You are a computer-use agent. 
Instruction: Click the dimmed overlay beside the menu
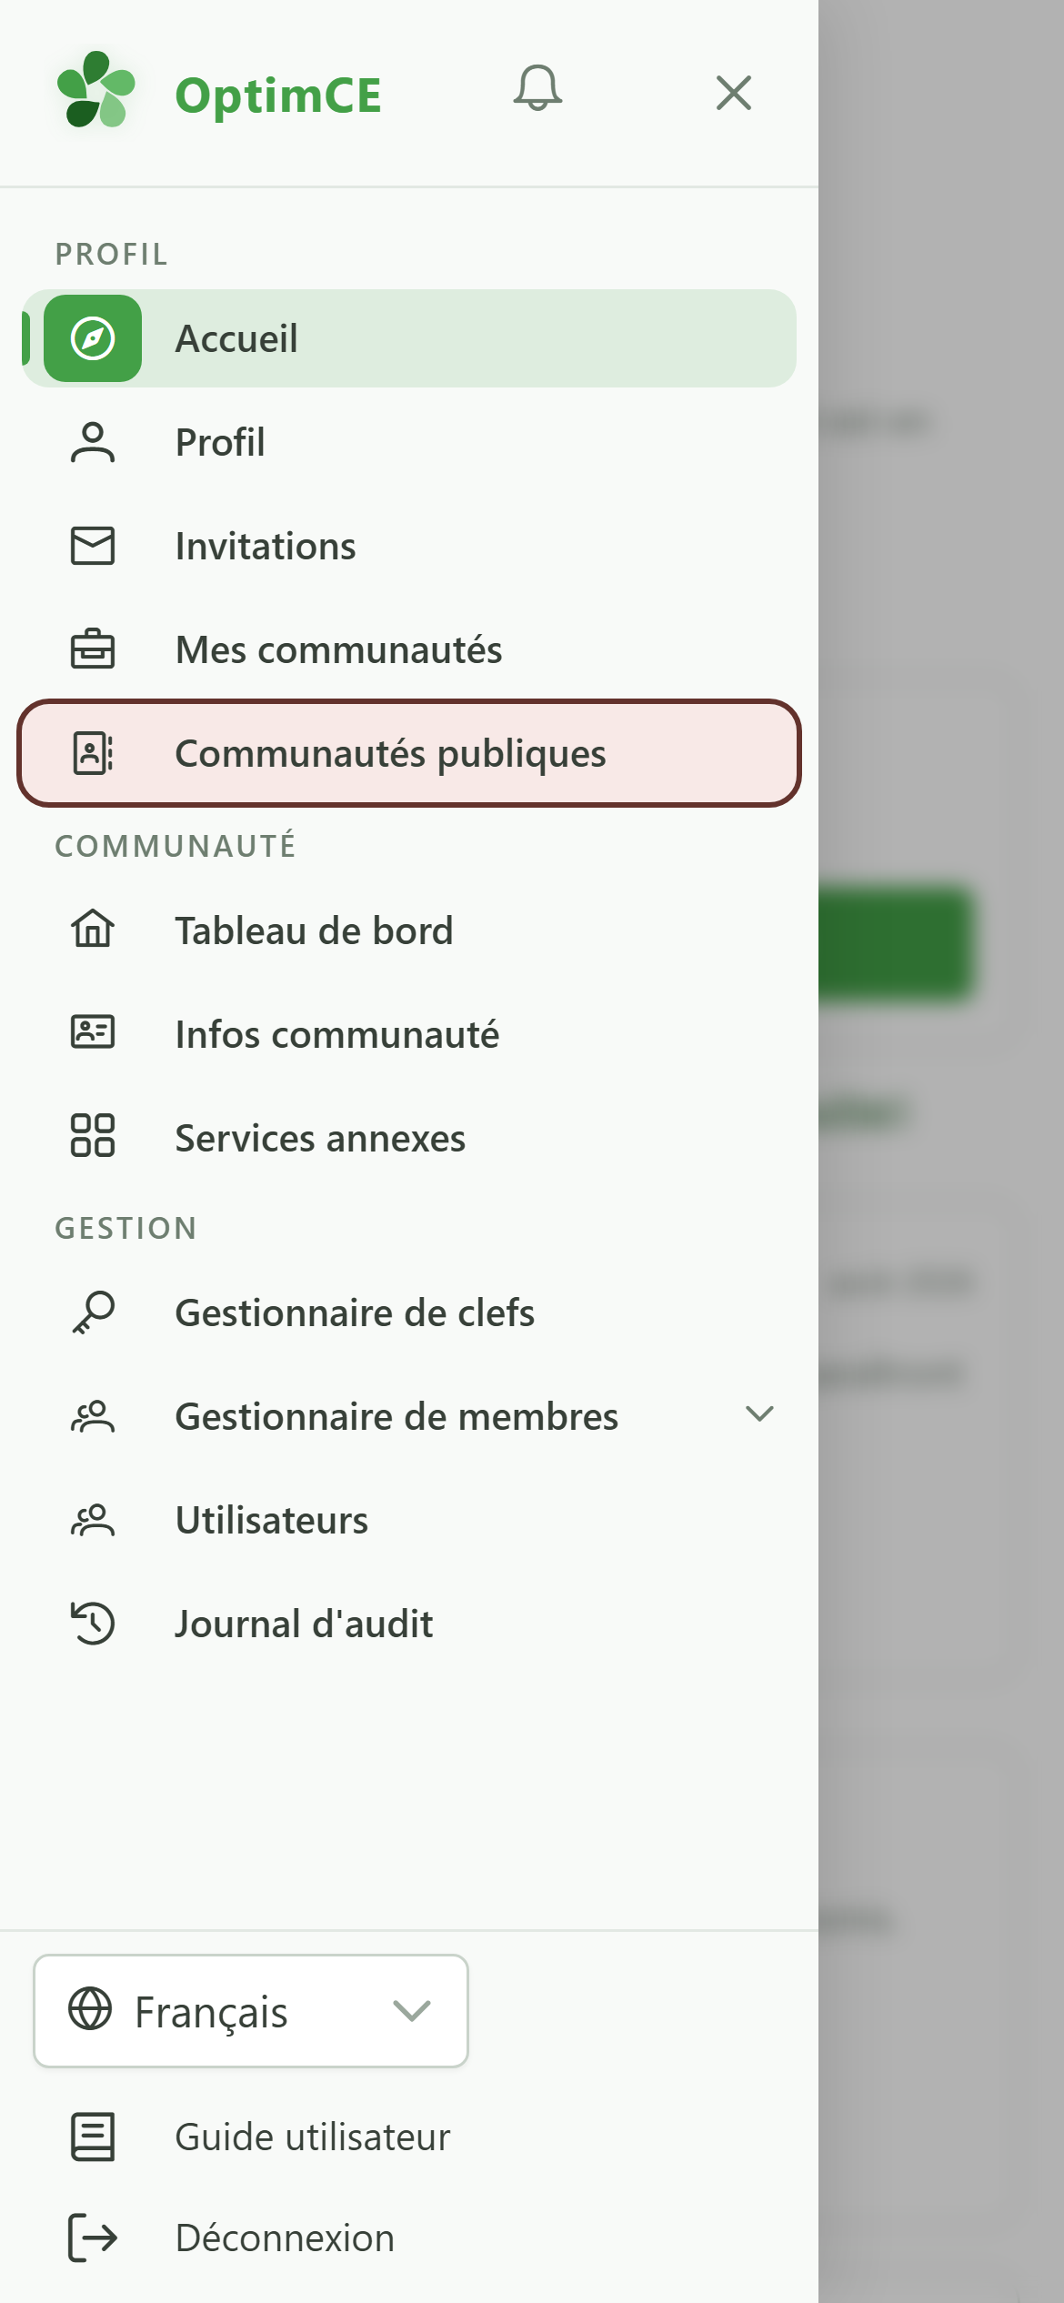pyautogui.click(x=941, y=1151)
